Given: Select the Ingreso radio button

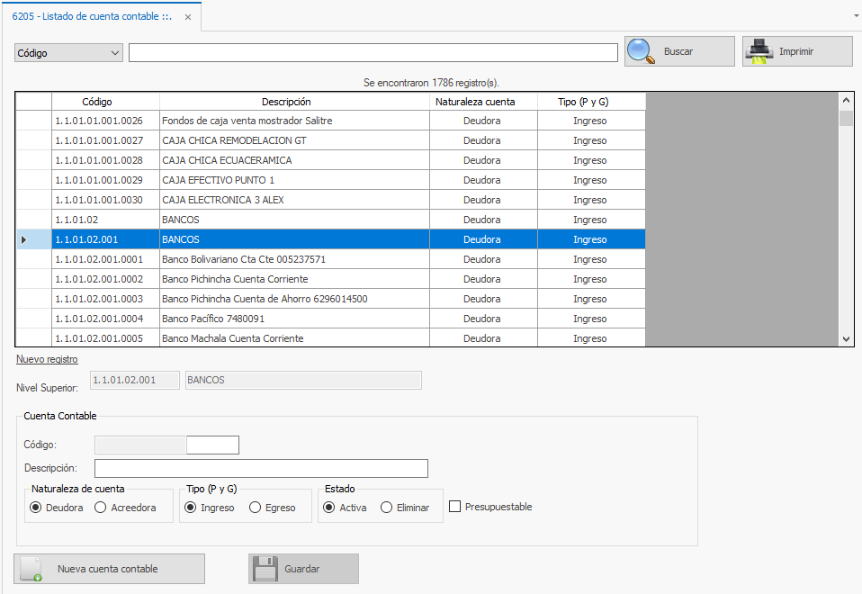Looking at the screenshot, I should (190, 507).
